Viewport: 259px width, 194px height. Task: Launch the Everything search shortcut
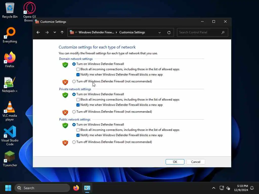10,35
